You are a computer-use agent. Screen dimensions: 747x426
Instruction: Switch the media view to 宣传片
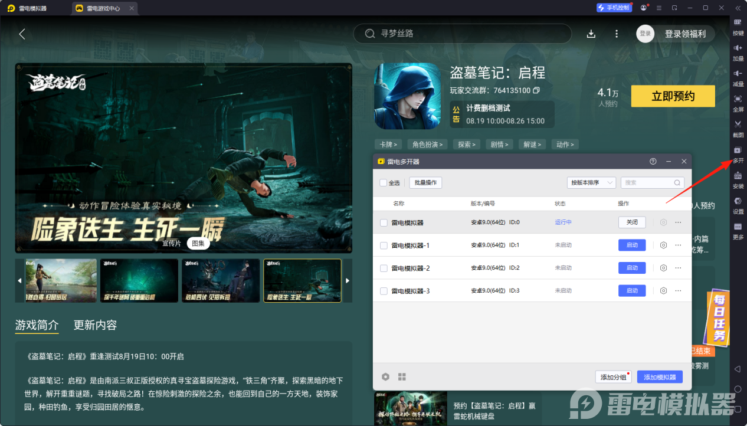pos(172,243)
